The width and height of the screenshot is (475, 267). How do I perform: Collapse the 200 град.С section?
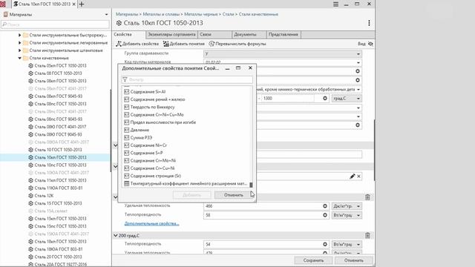116,236
